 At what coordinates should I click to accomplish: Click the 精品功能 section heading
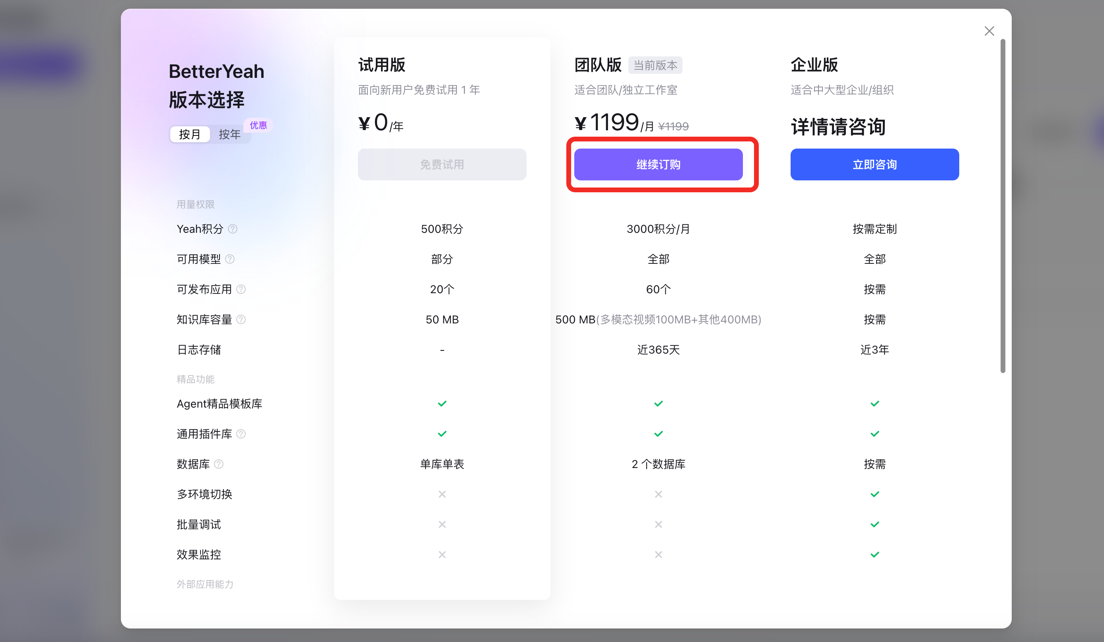point(195,379)
